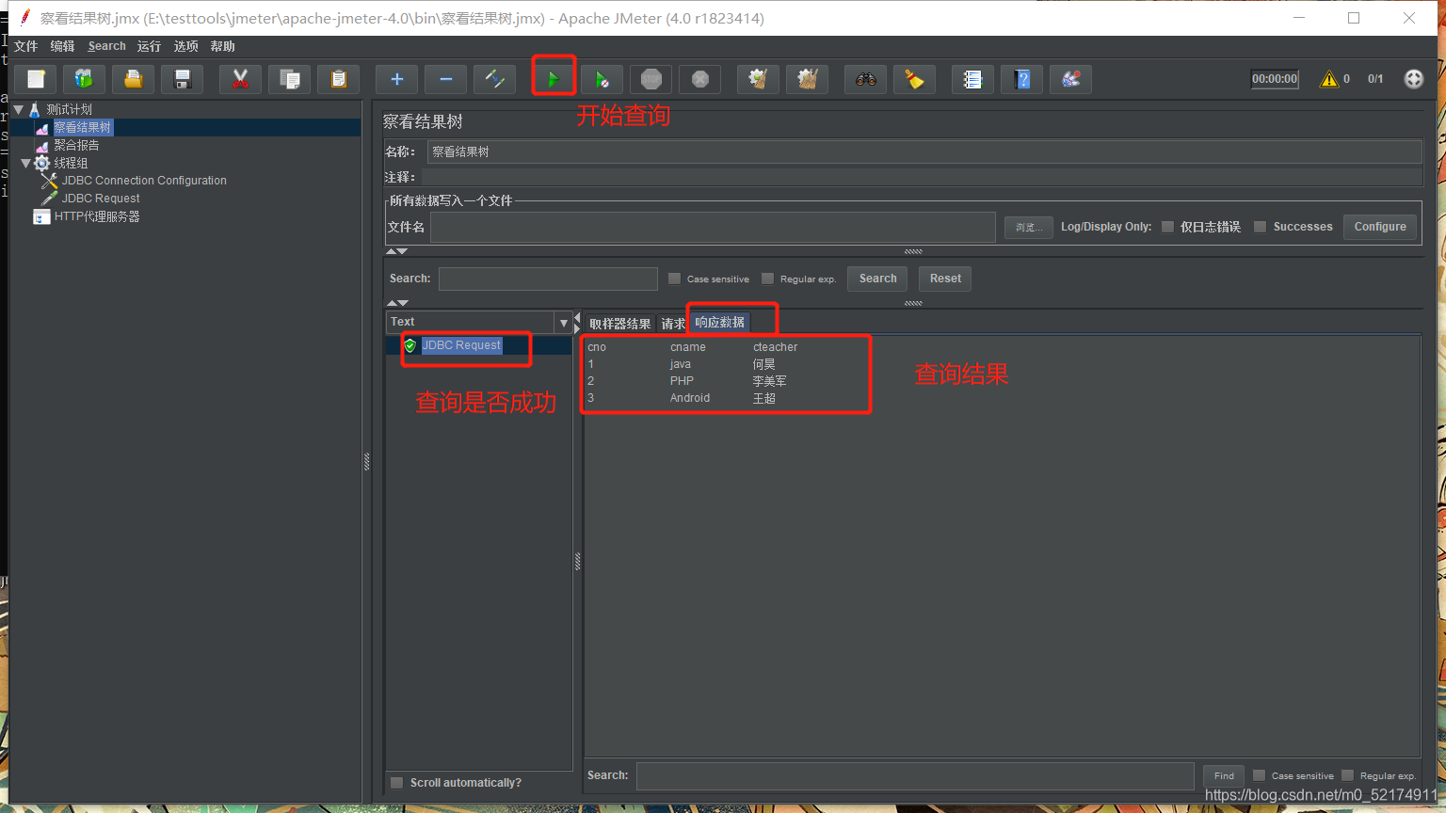Image resolution: width=1446 pixels, height=813 pixels.
Task: Switch to the 响应数据 tab
Action: point(720,322)
